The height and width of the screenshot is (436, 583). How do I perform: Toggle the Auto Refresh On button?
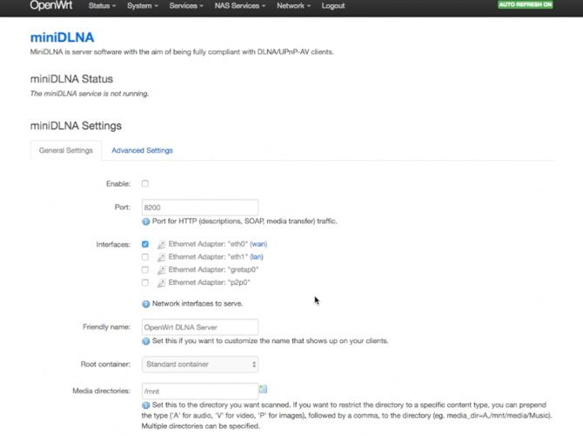tap(525, 5)
